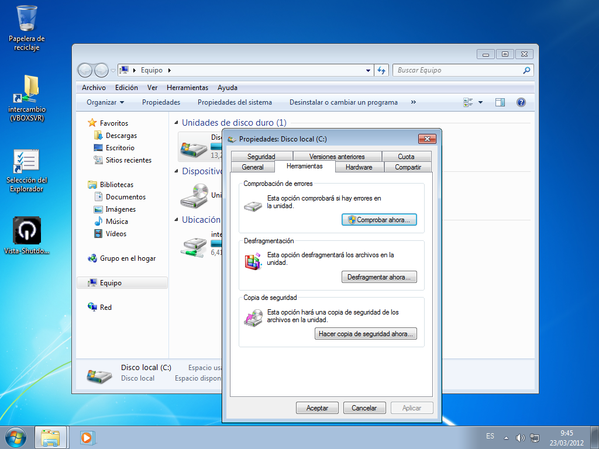
Task: Click the help question mark icon
Action: point(521,102)
